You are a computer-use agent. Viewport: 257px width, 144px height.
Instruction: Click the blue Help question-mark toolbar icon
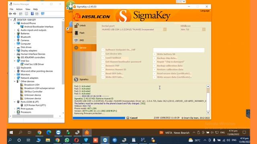pos(32,14)
